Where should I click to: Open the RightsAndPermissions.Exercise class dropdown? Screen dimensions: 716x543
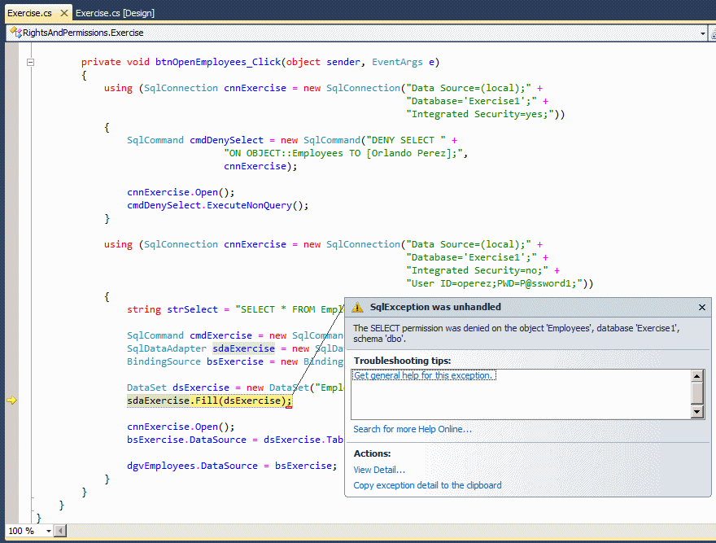tap(703, 33)
